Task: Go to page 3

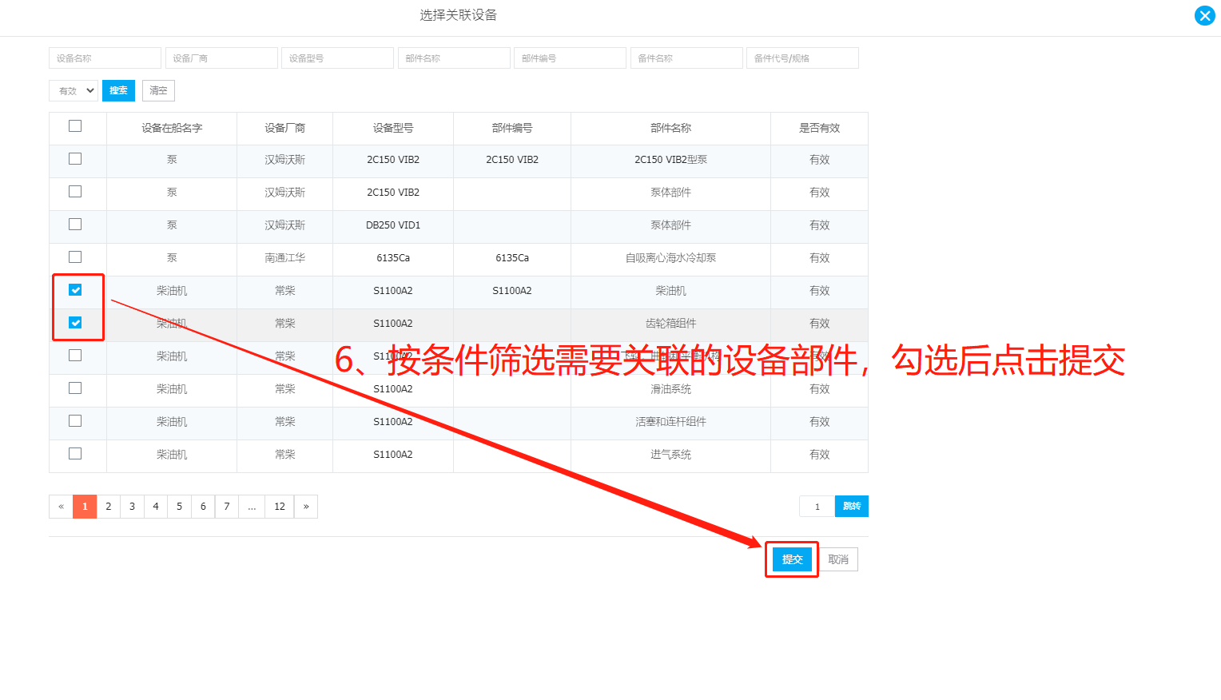Action: pos(132,507)
